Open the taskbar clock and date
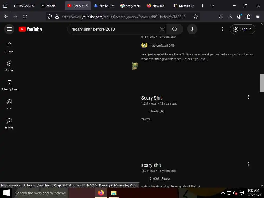Image resolution: width=264 pixels, height=198 pixels. coord(253,193)
